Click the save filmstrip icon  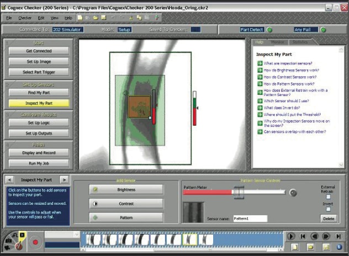(326, 247)
